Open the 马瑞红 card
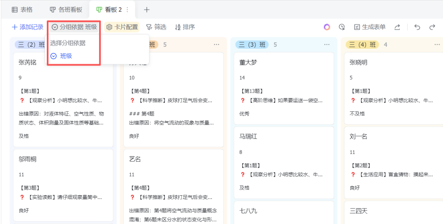Viewport: 443px width, 224px height. 284,163
